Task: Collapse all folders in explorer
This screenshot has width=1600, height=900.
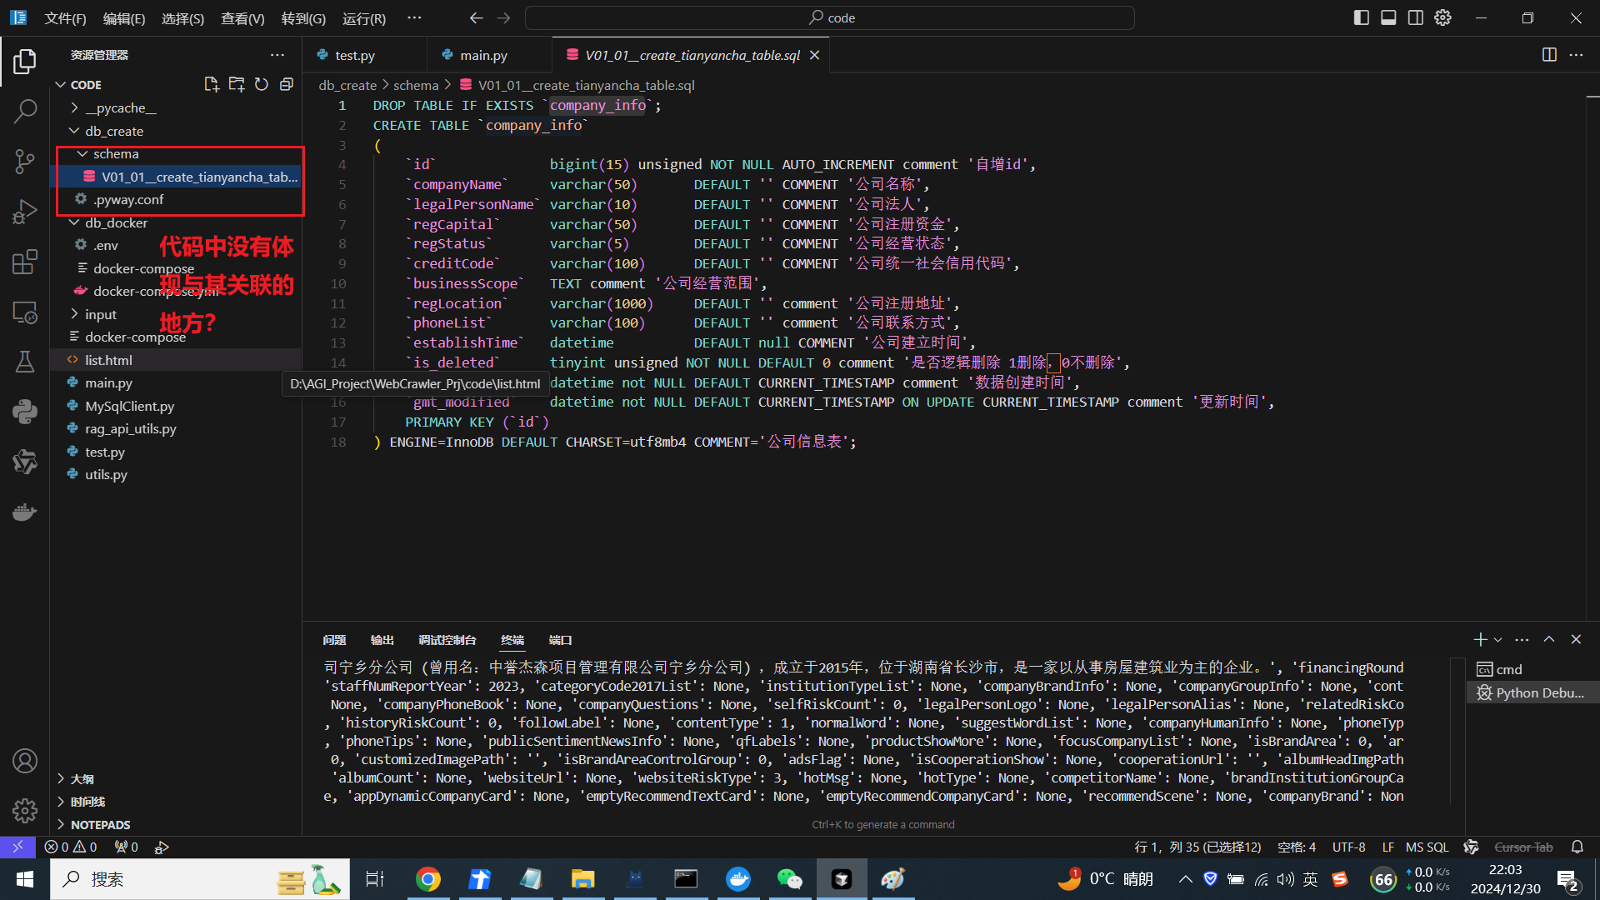Action: pyautogui.click(x=287, y=84)
